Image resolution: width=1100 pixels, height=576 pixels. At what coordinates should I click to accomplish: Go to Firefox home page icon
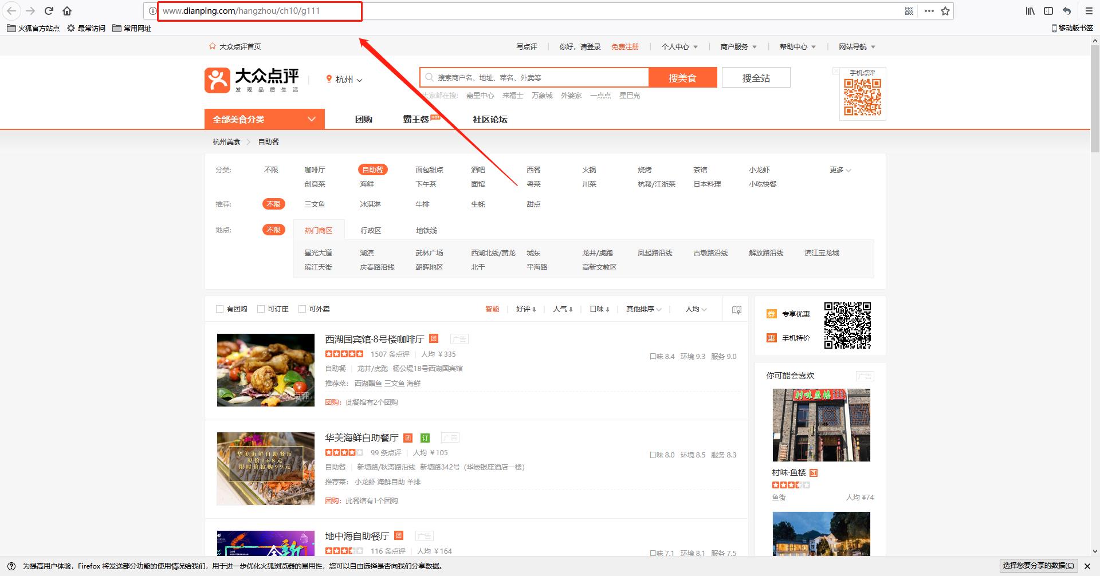coord(67,11)
